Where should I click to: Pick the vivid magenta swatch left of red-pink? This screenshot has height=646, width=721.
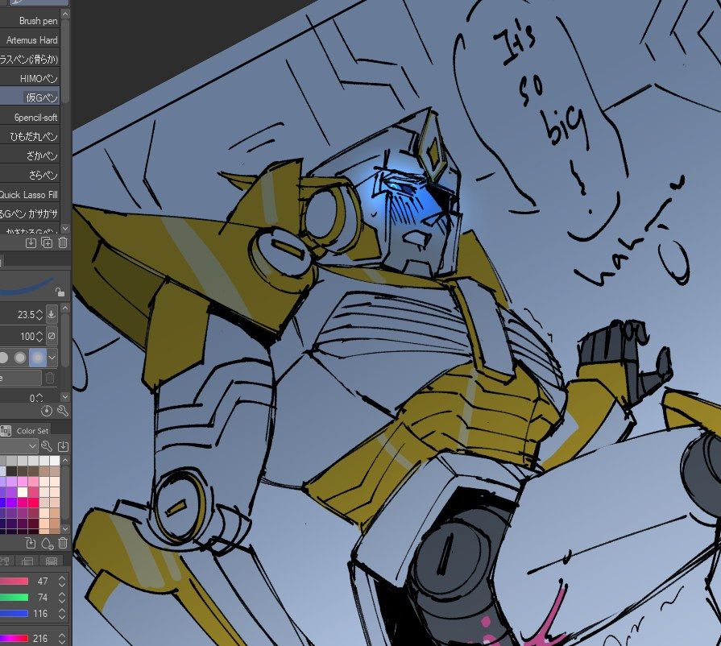coord(22,502)
